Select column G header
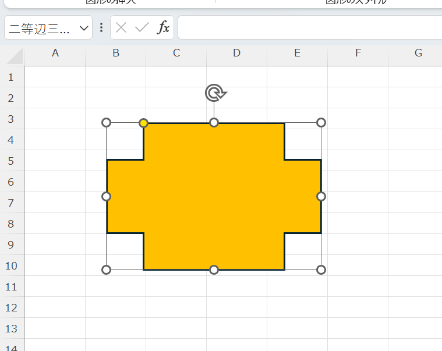This screenshot has height=351, width=442. 418,54
